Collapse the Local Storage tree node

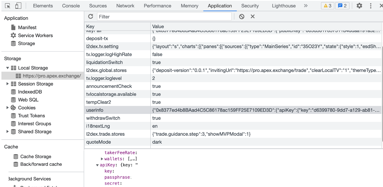tap(8, 68)
